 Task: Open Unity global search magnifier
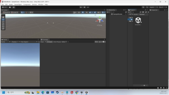coord(147,7)
